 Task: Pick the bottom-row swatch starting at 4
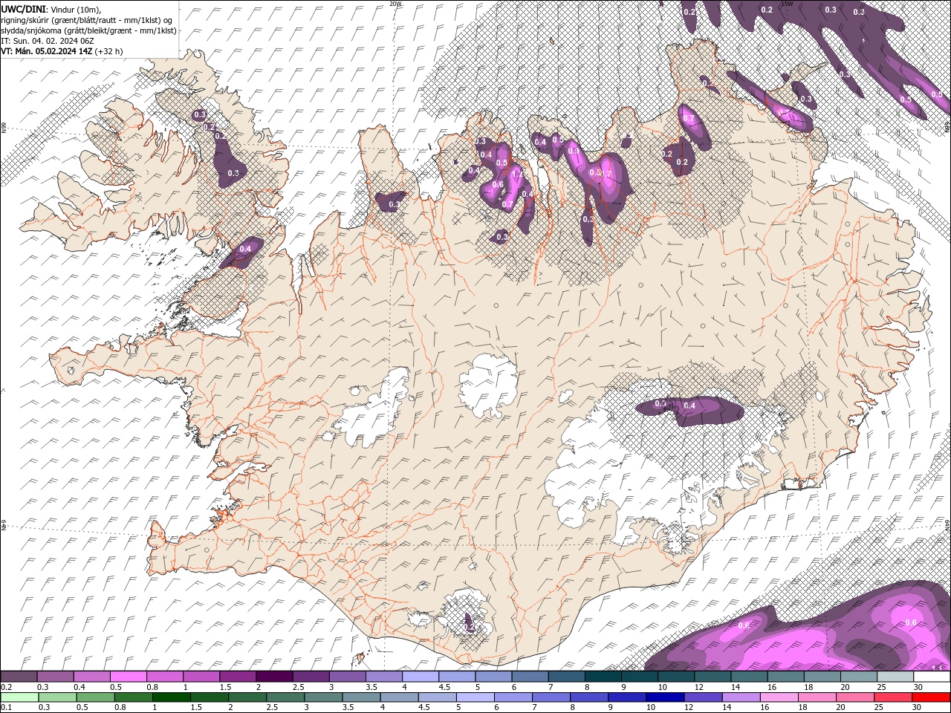point(399,697)
